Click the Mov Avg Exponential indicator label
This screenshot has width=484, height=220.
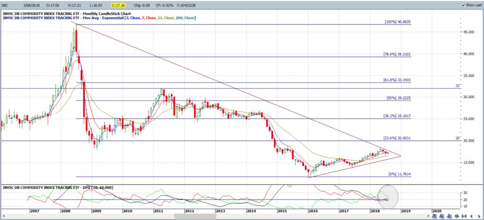tap(99, 18)
